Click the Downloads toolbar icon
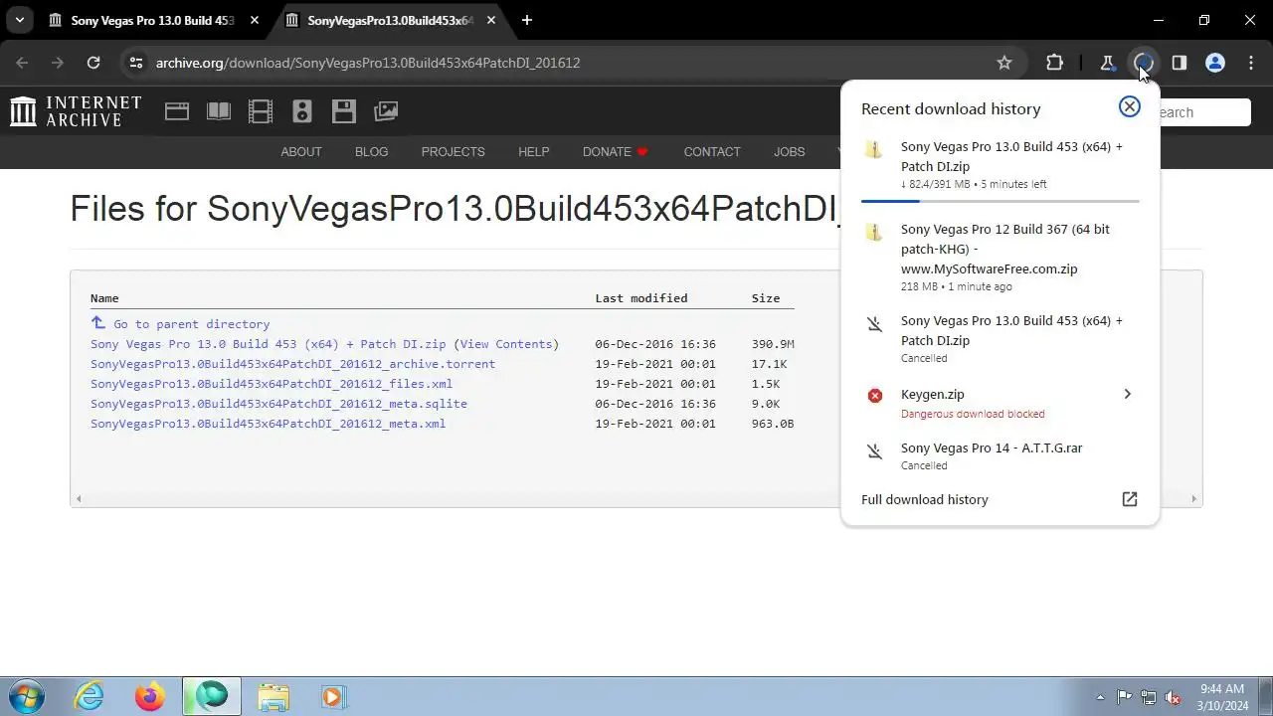 coord(1143,63)
